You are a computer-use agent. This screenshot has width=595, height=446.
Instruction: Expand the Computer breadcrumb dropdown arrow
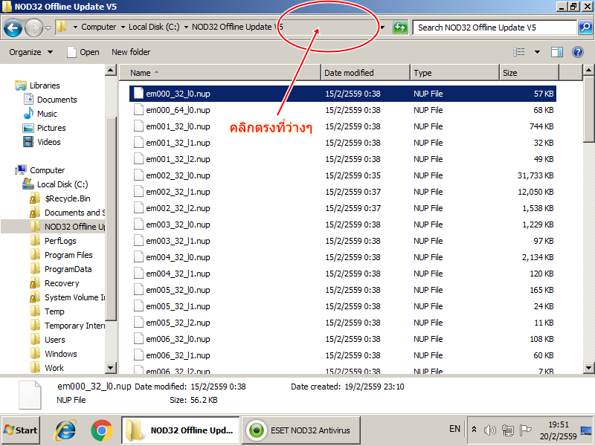[x=123, y=28]
